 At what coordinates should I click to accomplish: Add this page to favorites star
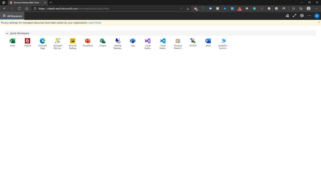pyautogui.click(x=188, y=9)
